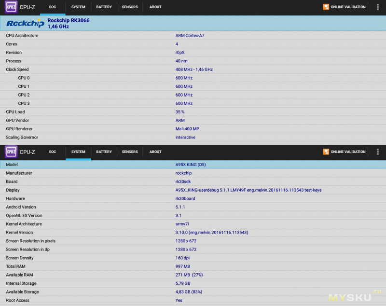Viewport: 386px width, 306px height.
Task: Click the Screen Resolution in pixels label
Action: point(31,241)
